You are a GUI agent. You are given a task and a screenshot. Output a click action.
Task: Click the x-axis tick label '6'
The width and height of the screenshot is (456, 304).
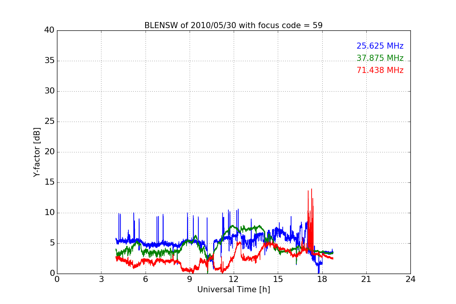(x=146, y=279)
